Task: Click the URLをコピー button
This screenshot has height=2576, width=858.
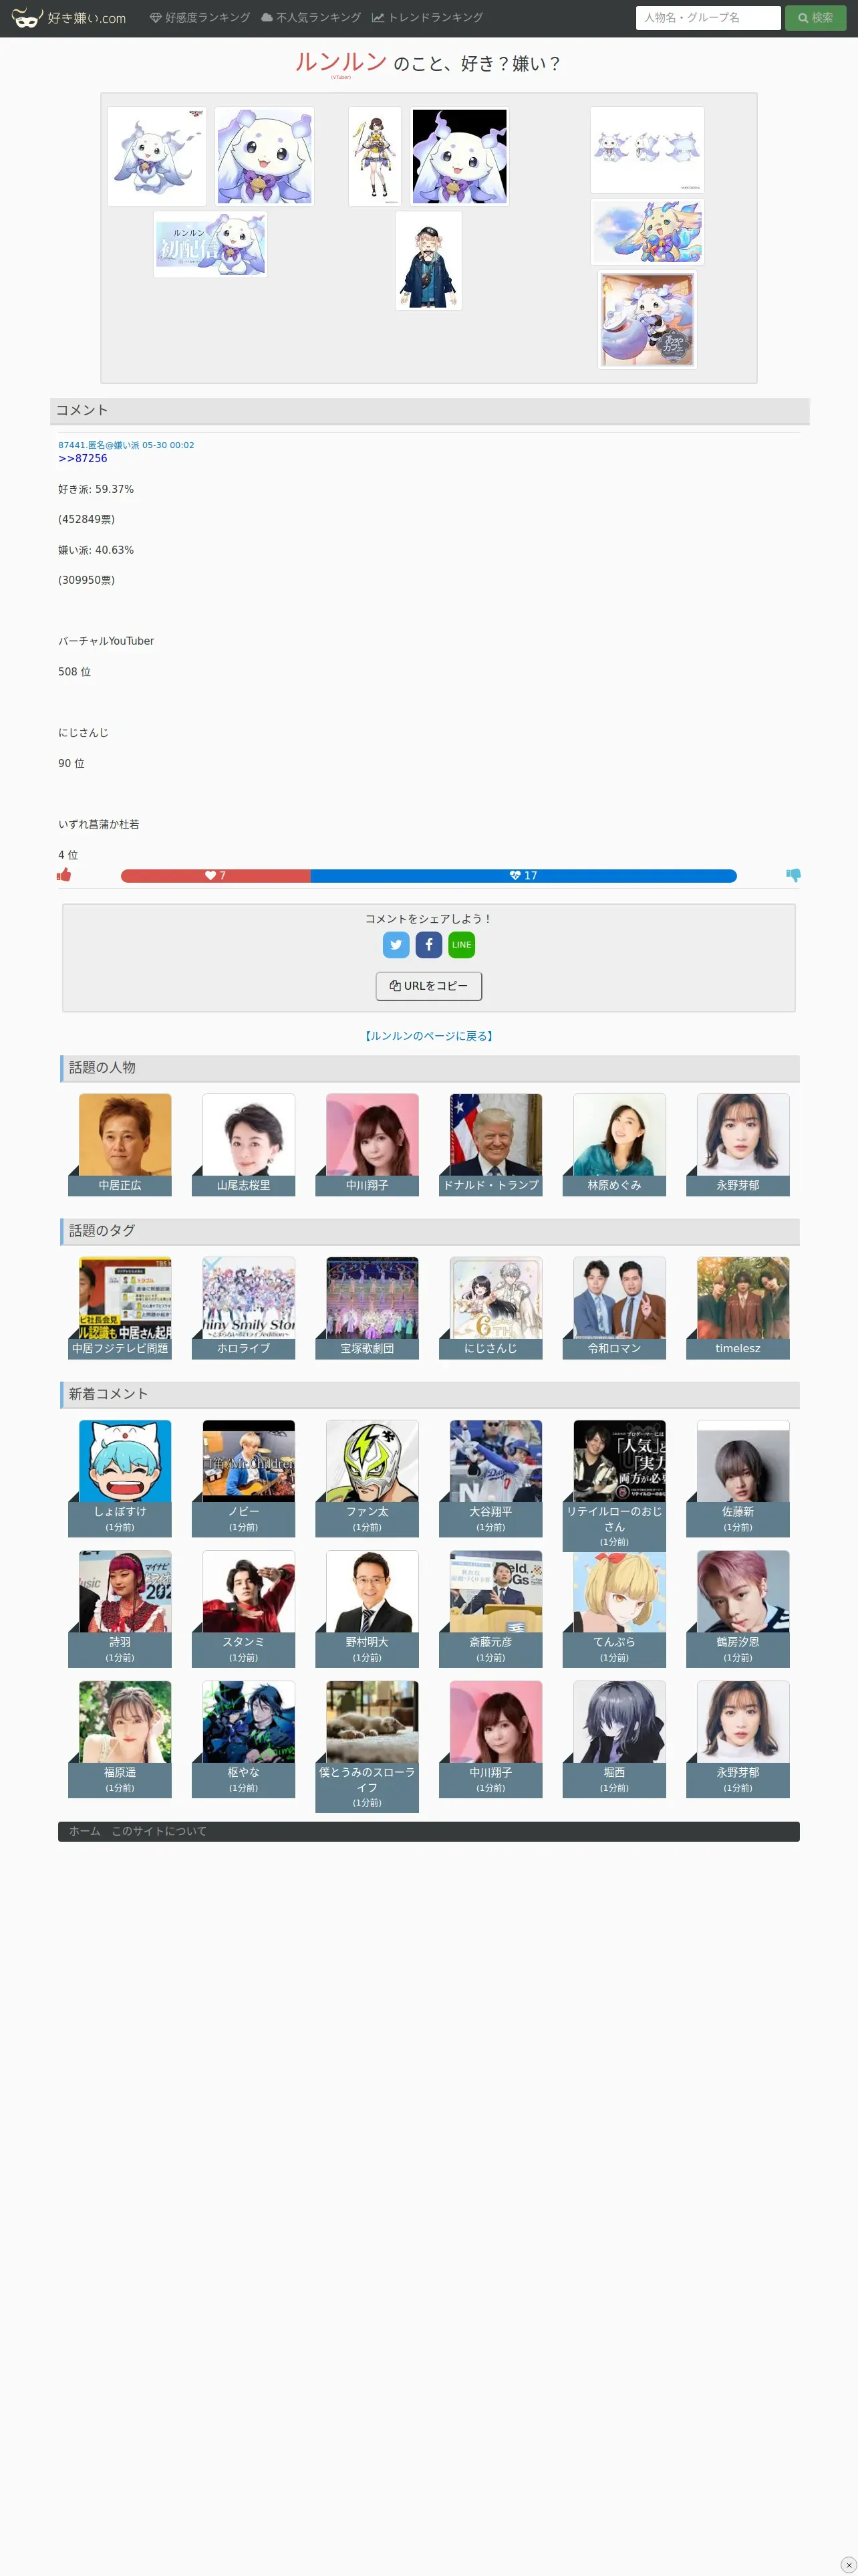Action: [428, 986]
